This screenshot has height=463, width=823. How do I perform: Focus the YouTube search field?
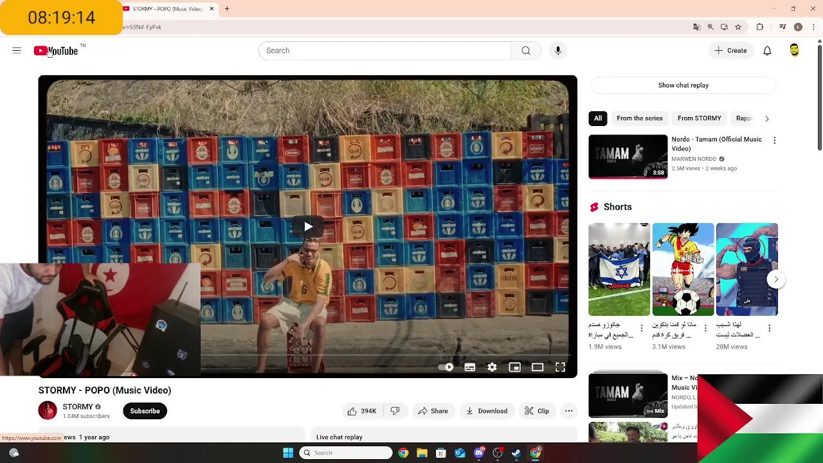[384, 51]
